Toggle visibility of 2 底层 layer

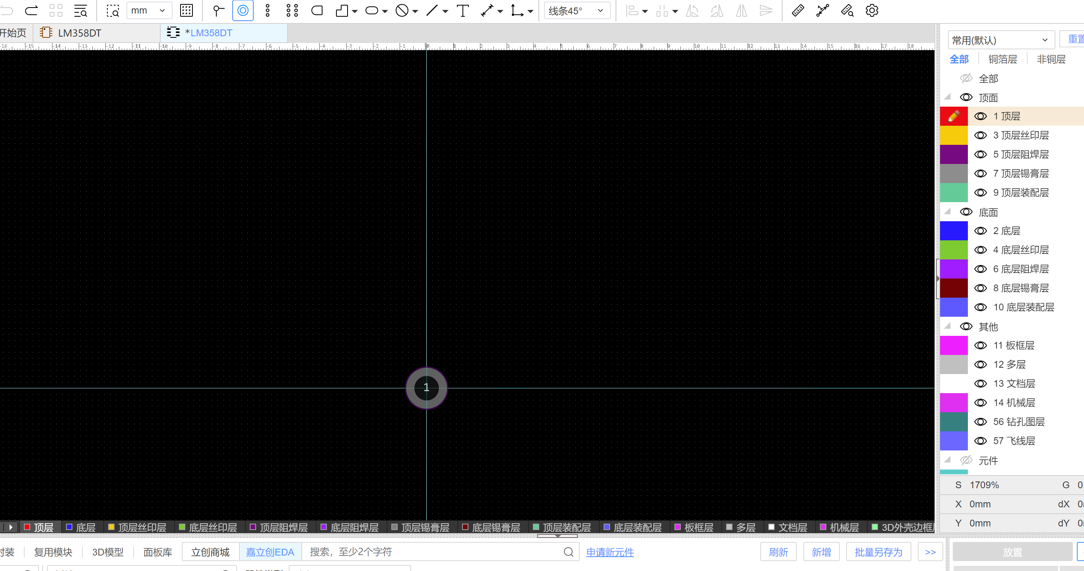click(980, 231)
